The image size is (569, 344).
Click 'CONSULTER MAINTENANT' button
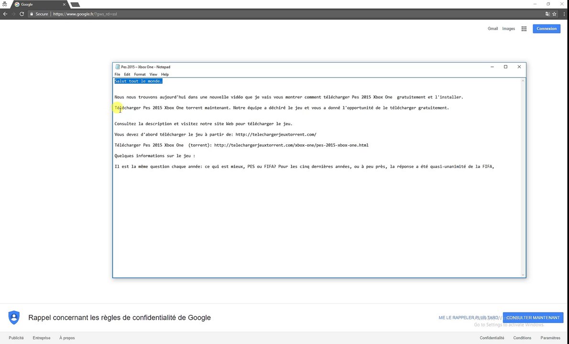tap(533, 318)
